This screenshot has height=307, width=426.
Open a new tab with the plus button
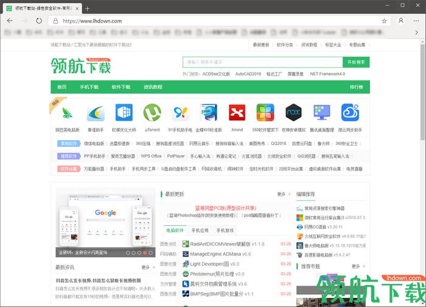pyautogui.click(x=87, y=9)
